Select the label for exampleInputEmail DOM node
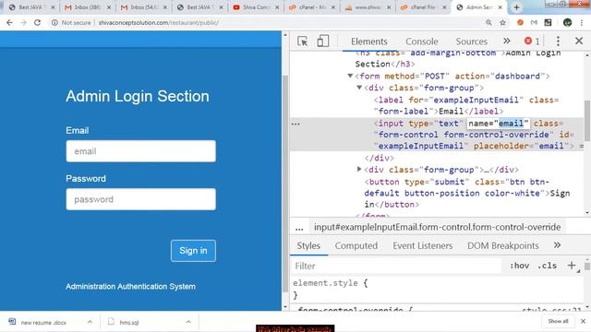The height and width of the screenshot is (332, 591). [466, 105]
